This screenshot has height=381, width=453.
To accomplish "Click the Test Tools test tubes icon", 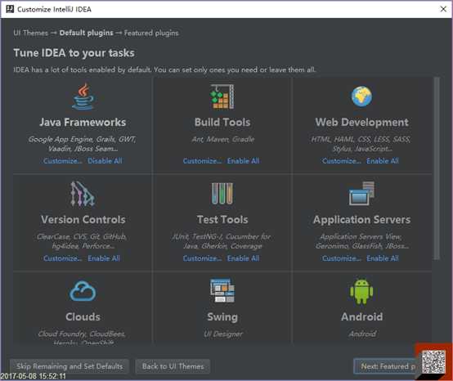I will pos(222,194).
